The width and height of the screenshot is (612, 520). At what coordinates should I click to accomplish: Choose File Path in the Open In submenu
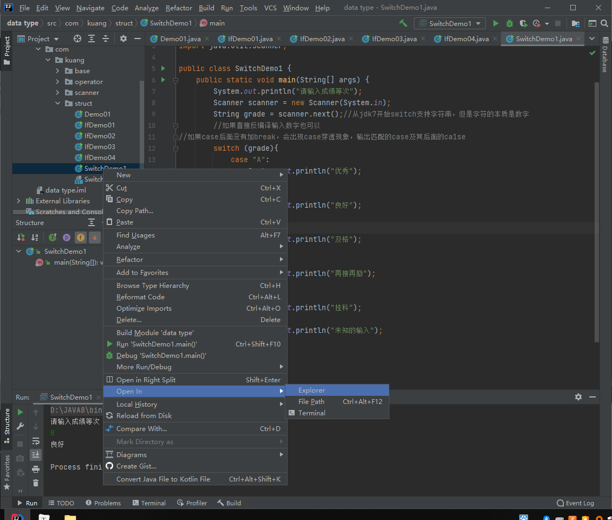coord(337,402)
